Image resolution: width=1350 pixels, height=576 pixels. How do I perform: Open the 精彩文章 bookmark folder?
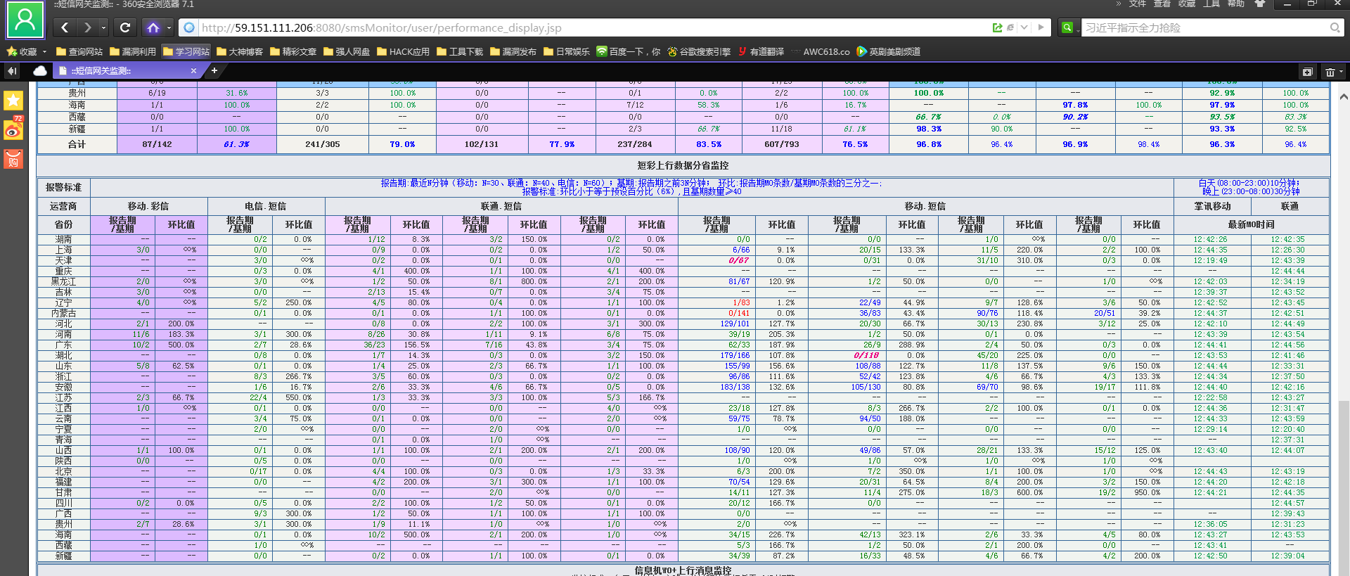[x=293, y=51]
